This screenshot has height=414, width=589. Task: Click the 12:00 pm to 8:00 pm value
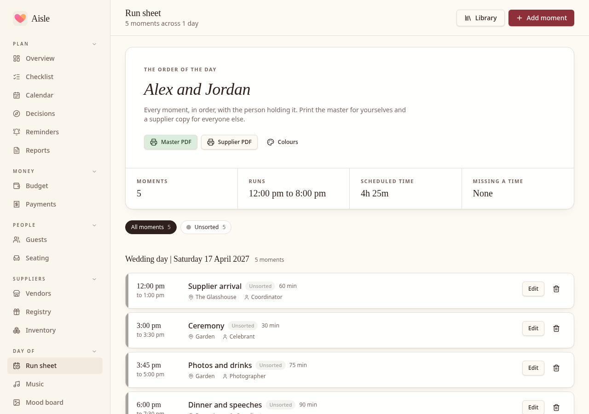pos(287,193)
